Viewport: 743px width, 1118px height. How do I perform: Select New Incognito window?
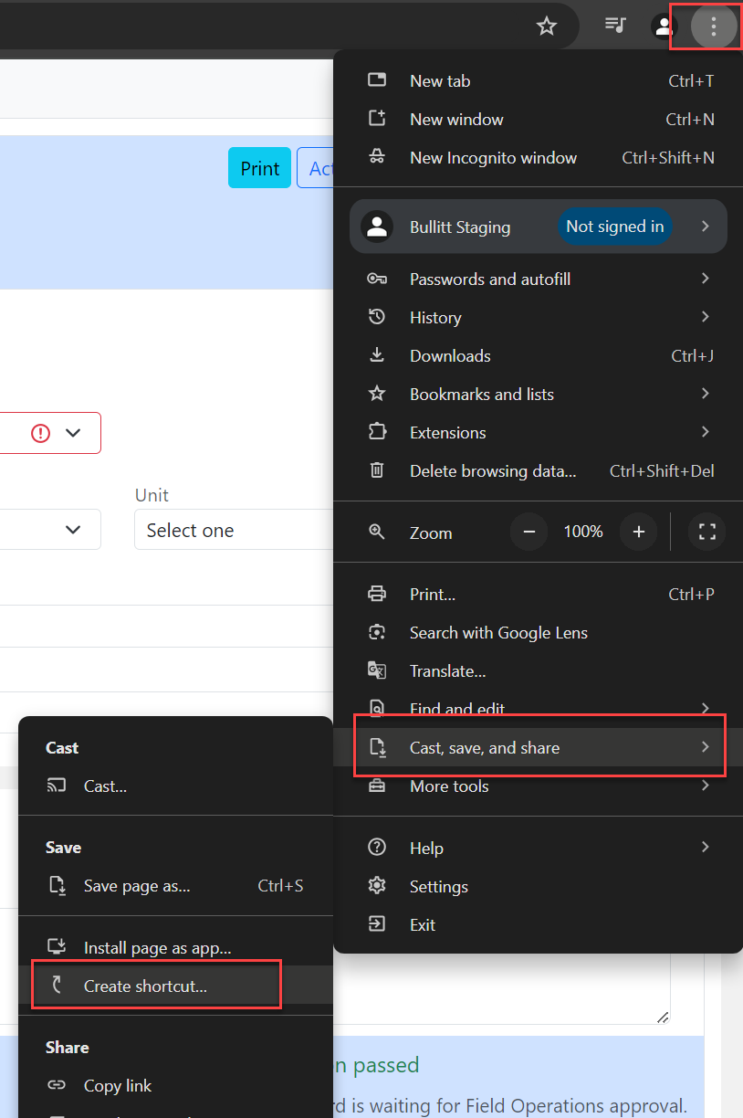point(493,158)
